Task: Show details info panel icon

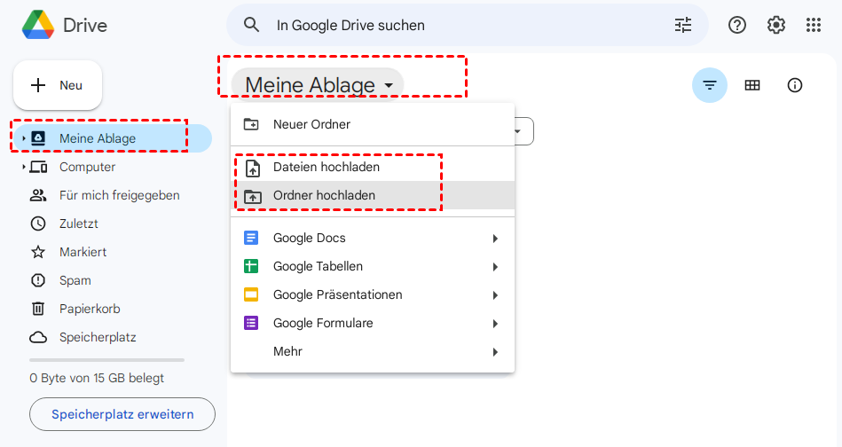Action: point(795,85)
